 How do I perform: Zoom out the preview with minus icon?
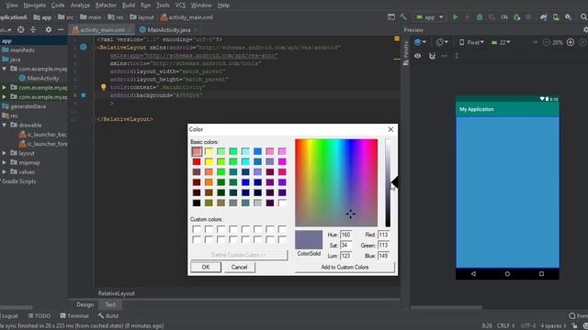point(547,42)
